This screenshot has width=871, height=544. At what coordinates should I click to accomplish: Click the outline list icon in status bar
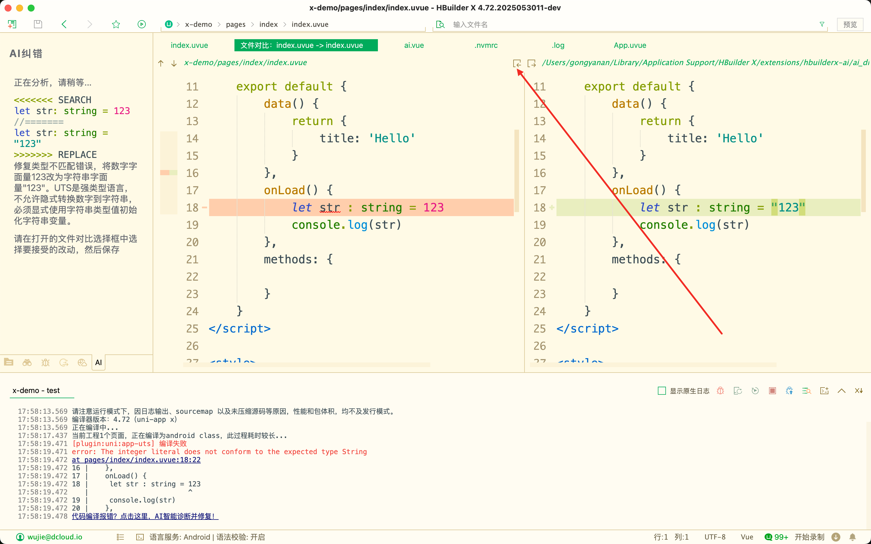tap(120, 537)
